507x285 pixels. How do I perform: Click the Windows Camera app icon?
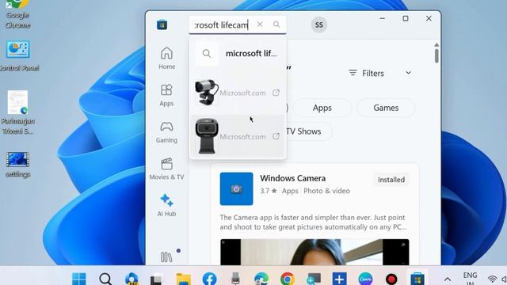click(236, 188)
